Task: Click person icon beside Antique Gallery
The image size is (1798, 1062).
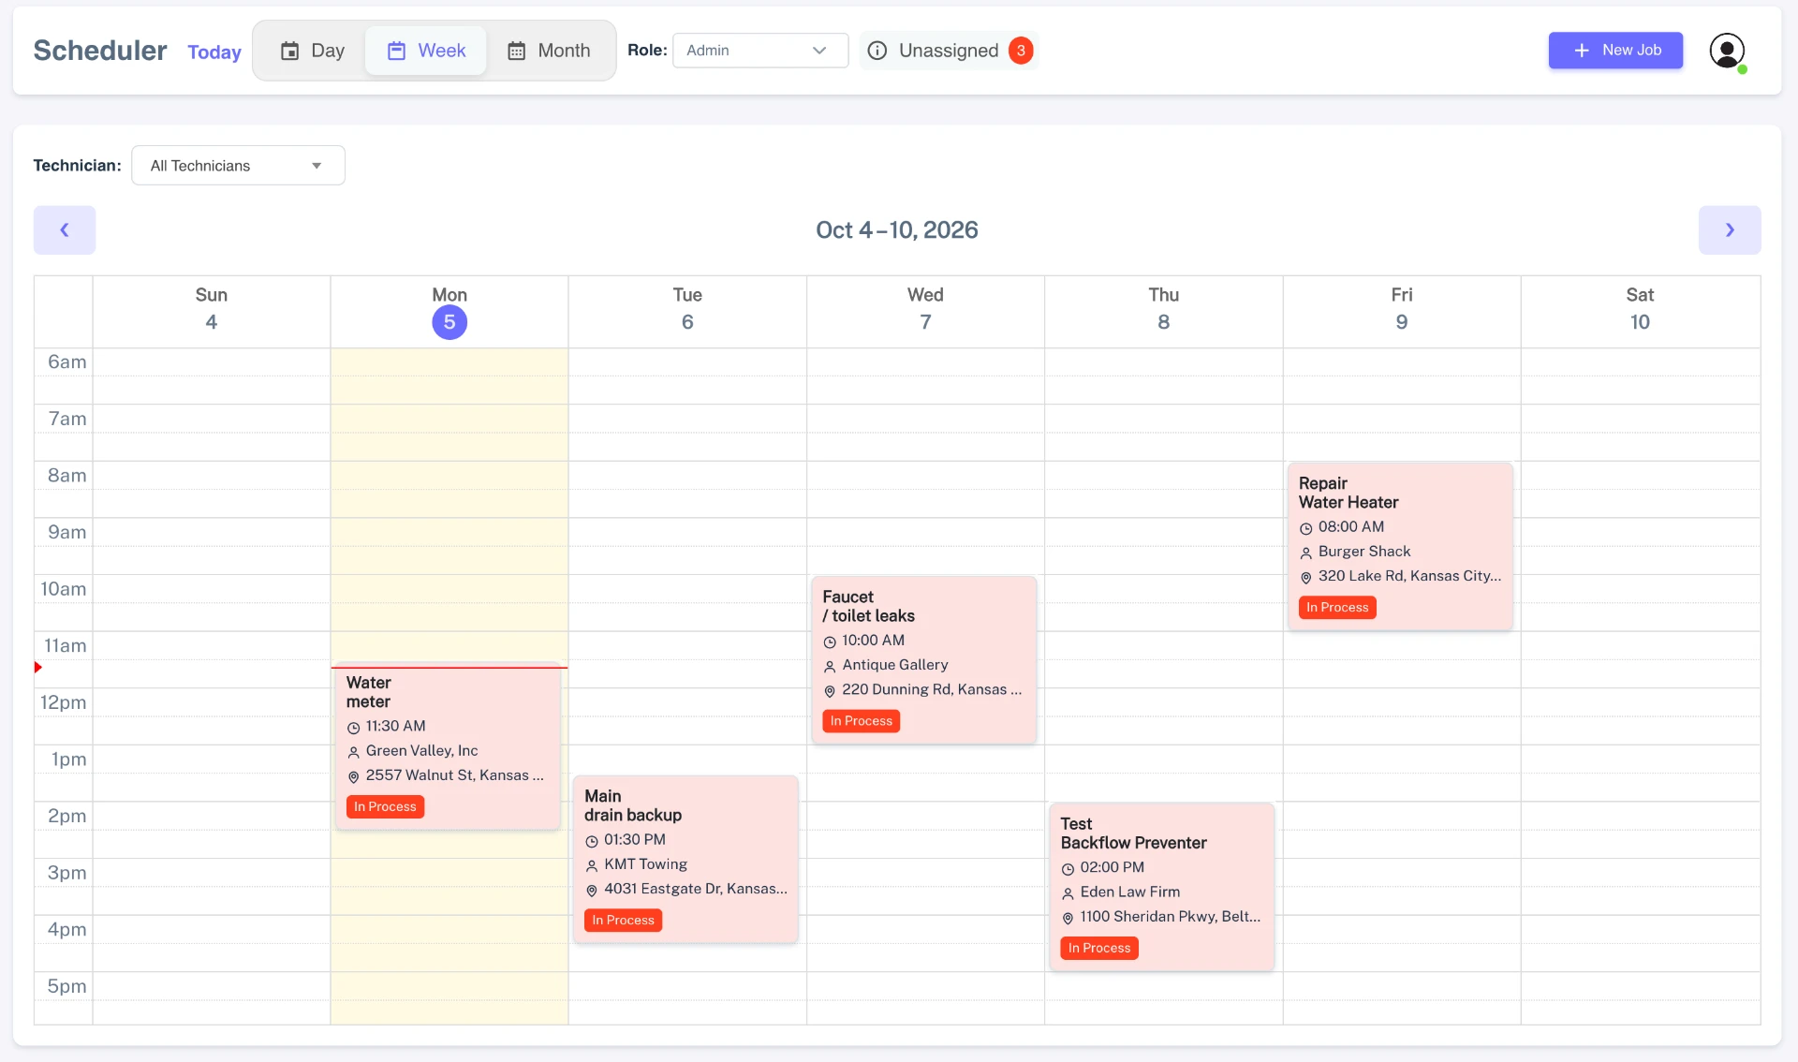Action: (x=829, y=666)
